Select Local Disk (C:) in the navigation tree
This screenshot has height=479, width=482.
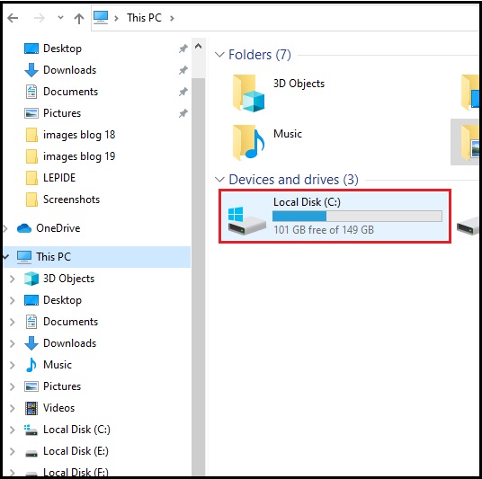(67, 430)
